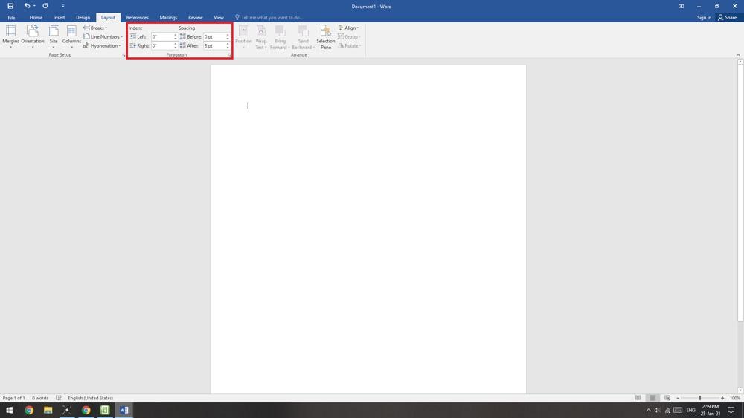Open the Hyphenation dropdown
The height and width of the screenshot is (418, 744).
(x=103, y=45)
